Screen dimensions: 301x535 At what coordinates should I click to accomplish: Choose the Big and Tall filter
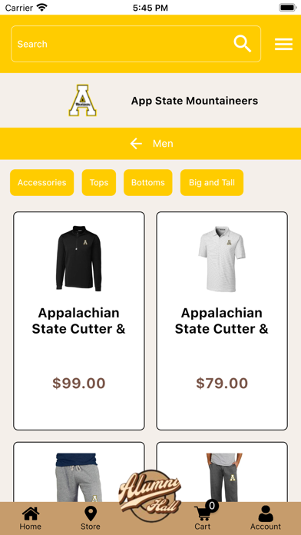pos(212,182)
